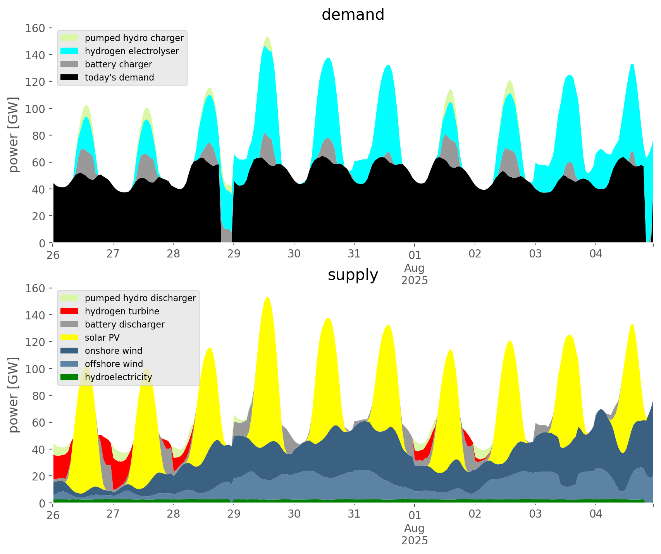Screen dimensions: 661x554
Task: Select the battery charger legend swatch
Action: (x=69, y=64)
